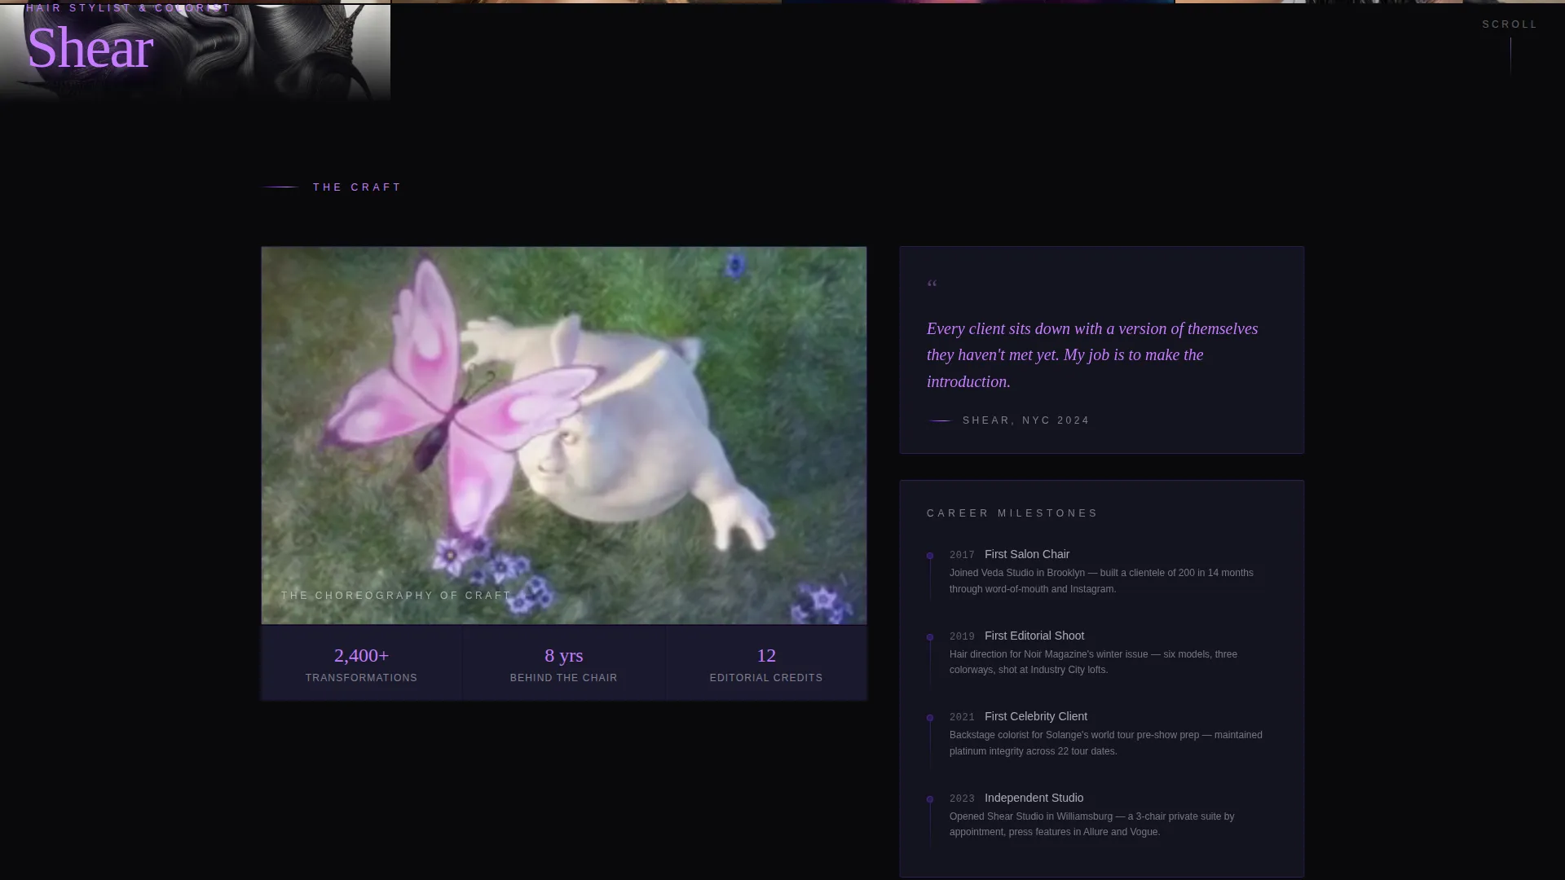Select the 2021 First Celebrity Client milestone
The width and height of the screenshot is (1565, 880).
tap(1101, 733)
